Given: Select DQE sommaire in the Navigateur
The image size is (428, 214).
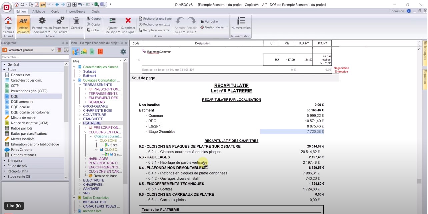Looking at the screenshot, I should coord(22,102).
